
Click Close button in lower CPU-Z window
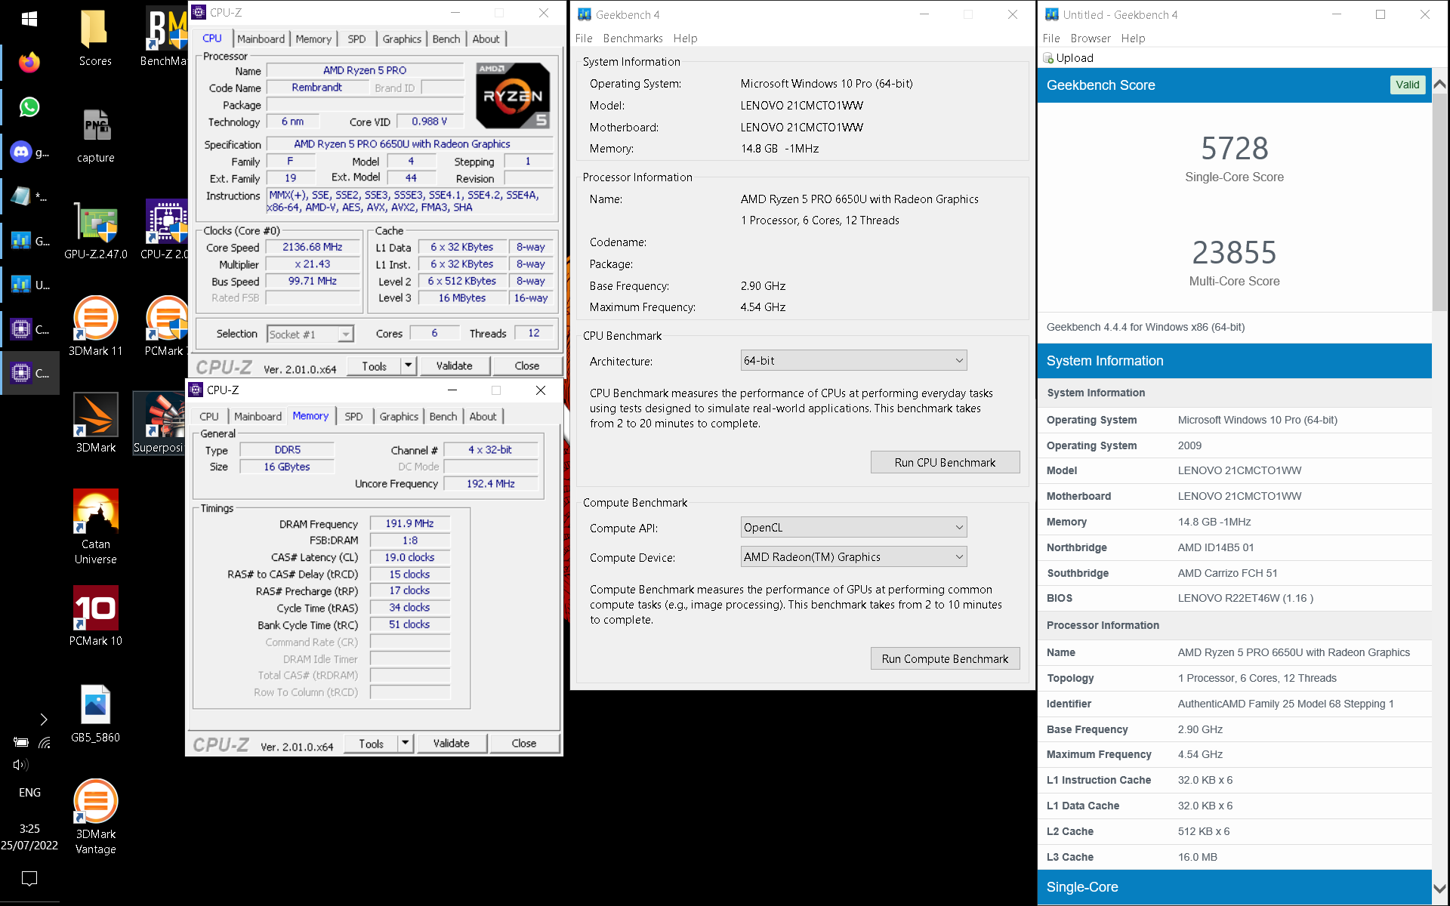pos(523,743)
